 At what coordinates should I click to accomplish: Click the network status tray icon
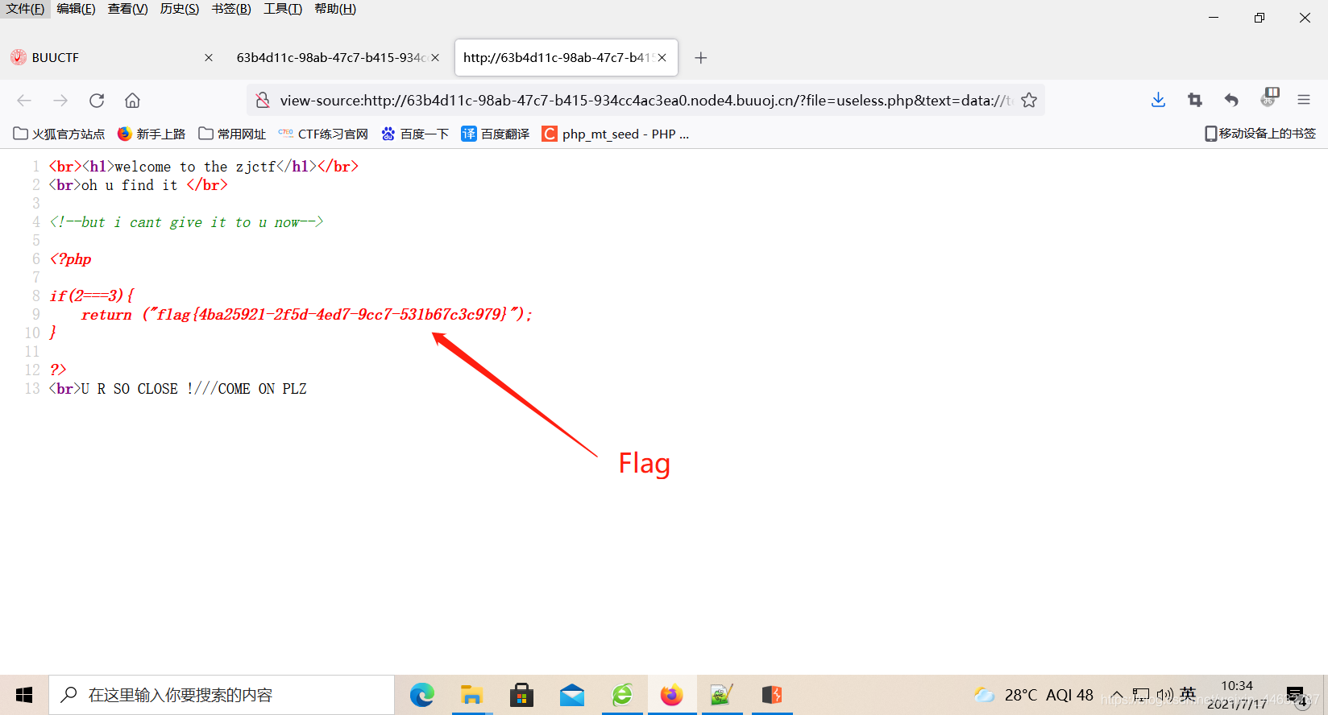[x=1141, y=695]
